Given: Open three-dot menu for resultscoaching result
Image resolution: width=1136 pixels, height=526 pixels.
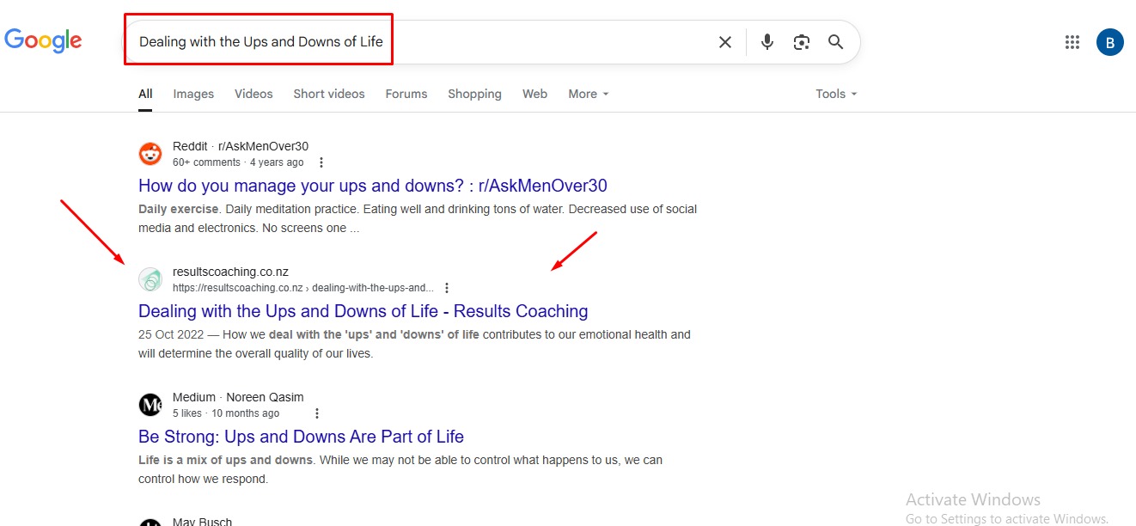Looking at the screenshot, I should [446, 288].
